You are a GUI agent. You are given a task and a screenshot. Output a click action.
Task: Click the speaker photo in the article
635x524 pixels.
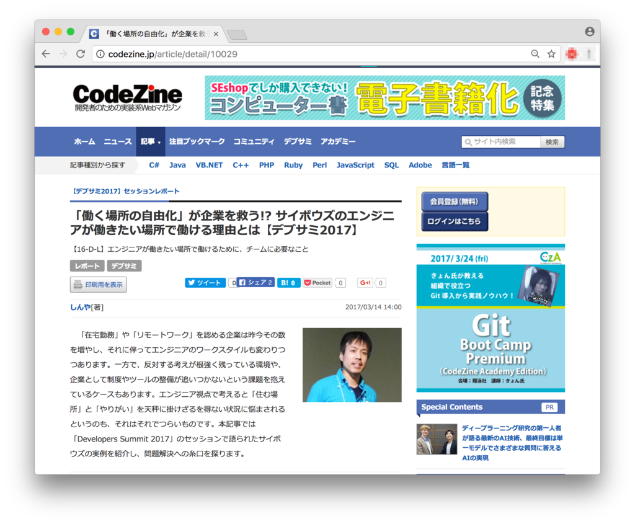(x=352, y=365)
